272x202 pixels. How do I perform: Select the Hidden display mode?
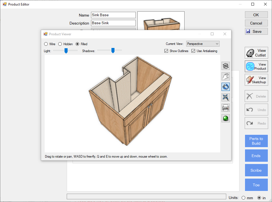click(x=60, y=44)
